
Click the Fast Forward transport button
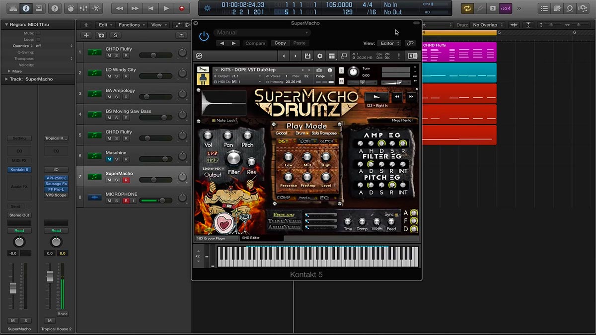point(135,8)
